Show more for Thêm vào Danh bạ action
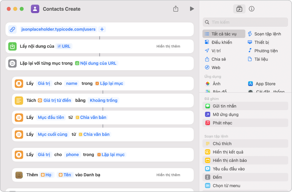This screenshot has width=292, height=192. pyautogui.click(x=168, y=175)
